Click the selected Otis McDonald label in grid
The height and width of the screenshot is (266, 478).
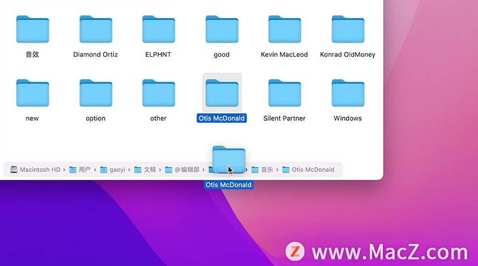(222, 118)
